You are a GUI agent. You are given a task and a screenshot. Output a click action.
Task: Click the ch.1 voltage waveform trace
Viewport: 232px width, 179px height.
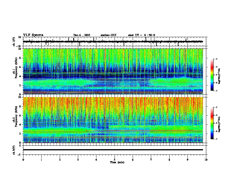(x=113, y=42)
